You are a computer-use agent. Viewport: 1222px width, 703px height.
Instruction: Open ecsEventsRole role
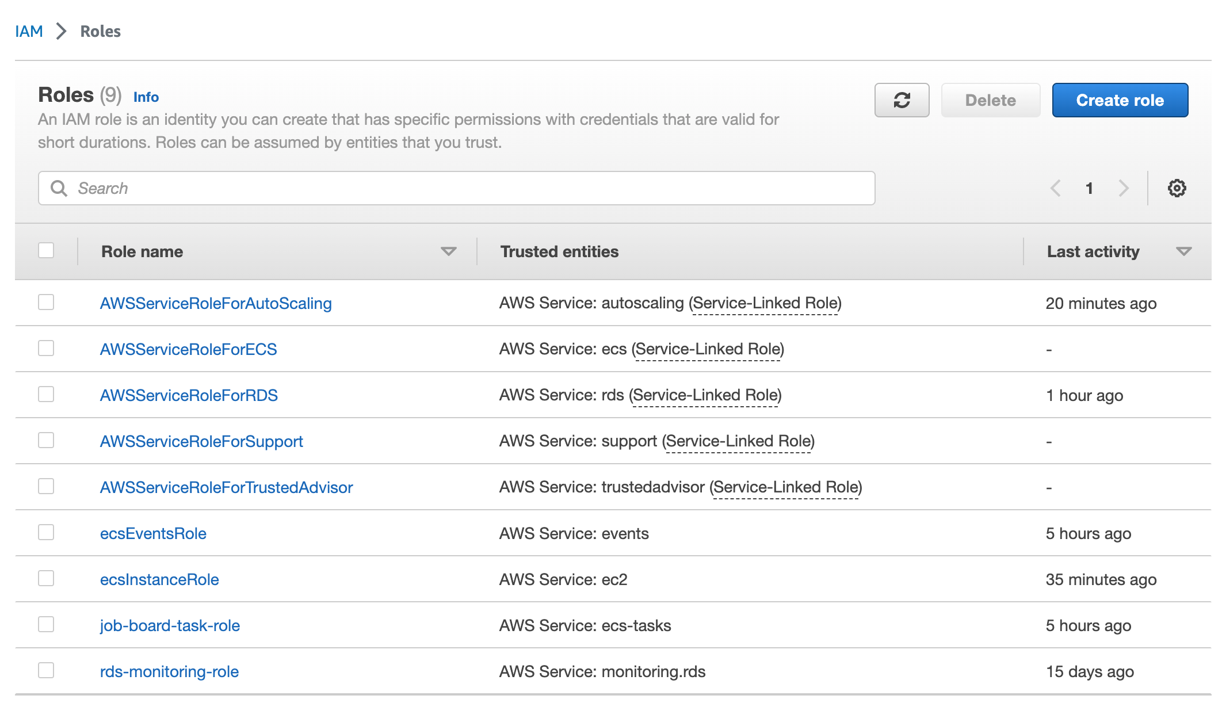pos(153,533)
